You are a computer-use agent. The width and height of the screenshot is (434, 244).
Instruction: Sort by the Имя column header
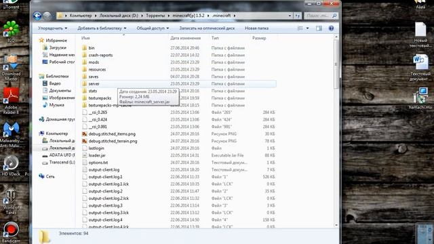[86, 38]
